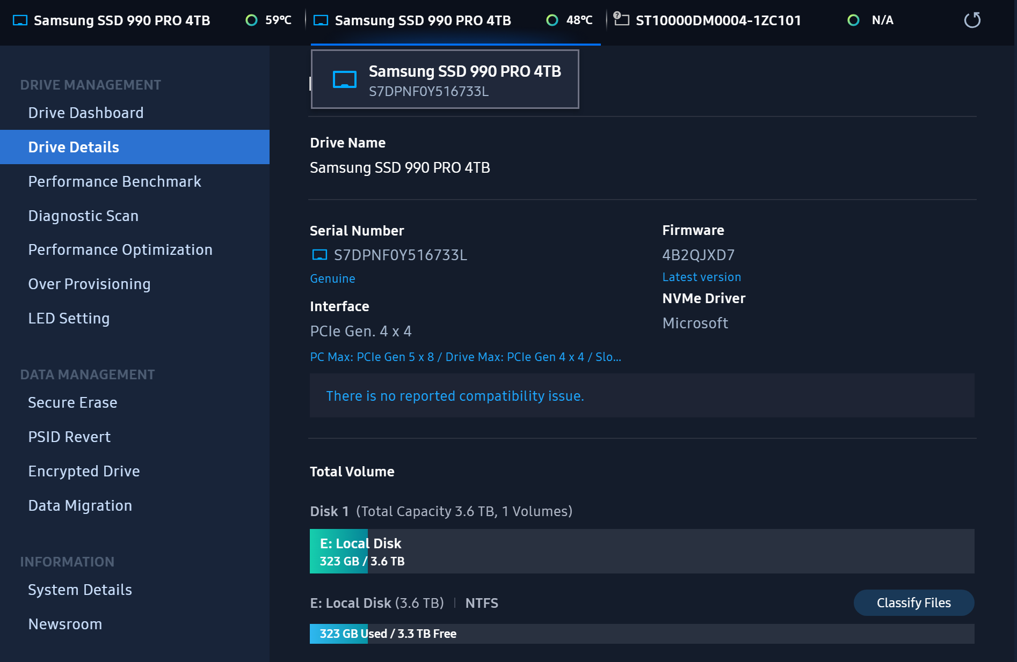Click the E: Local Disk volume bar
The width and height of the screenshot is (1017, 662).
pos(642,551)
